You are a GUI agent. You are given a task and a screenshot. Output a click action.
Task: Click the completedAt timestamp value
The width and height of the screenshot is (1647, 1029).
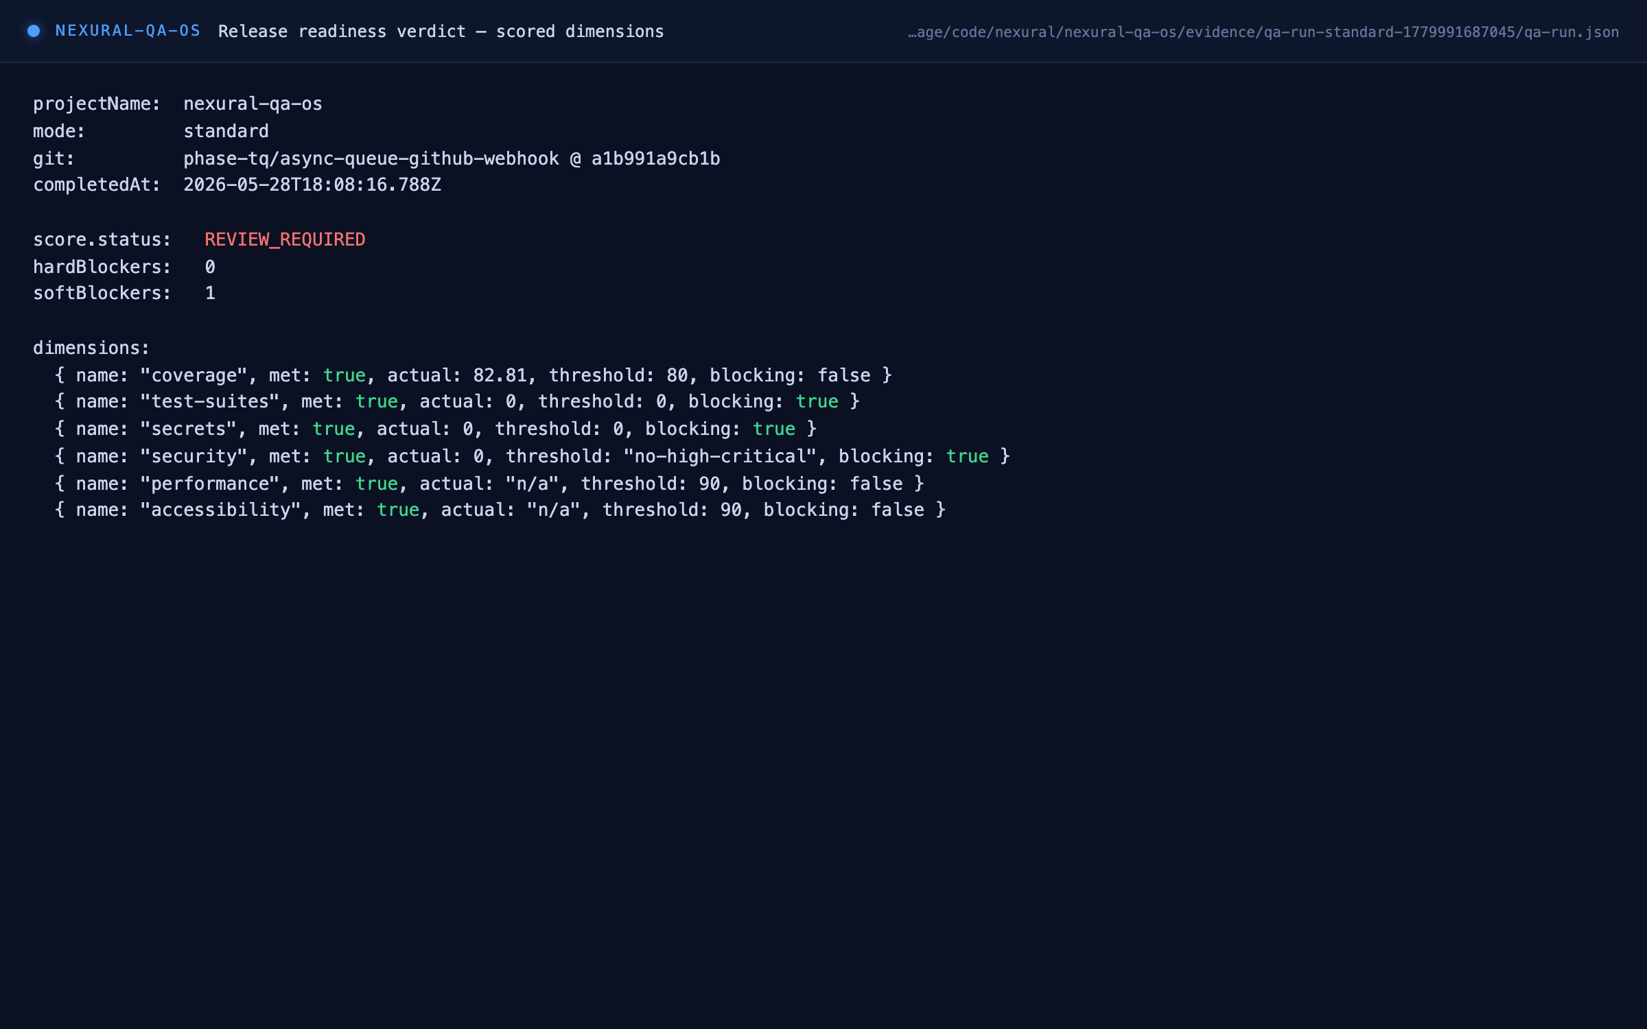tap(312, 185)
